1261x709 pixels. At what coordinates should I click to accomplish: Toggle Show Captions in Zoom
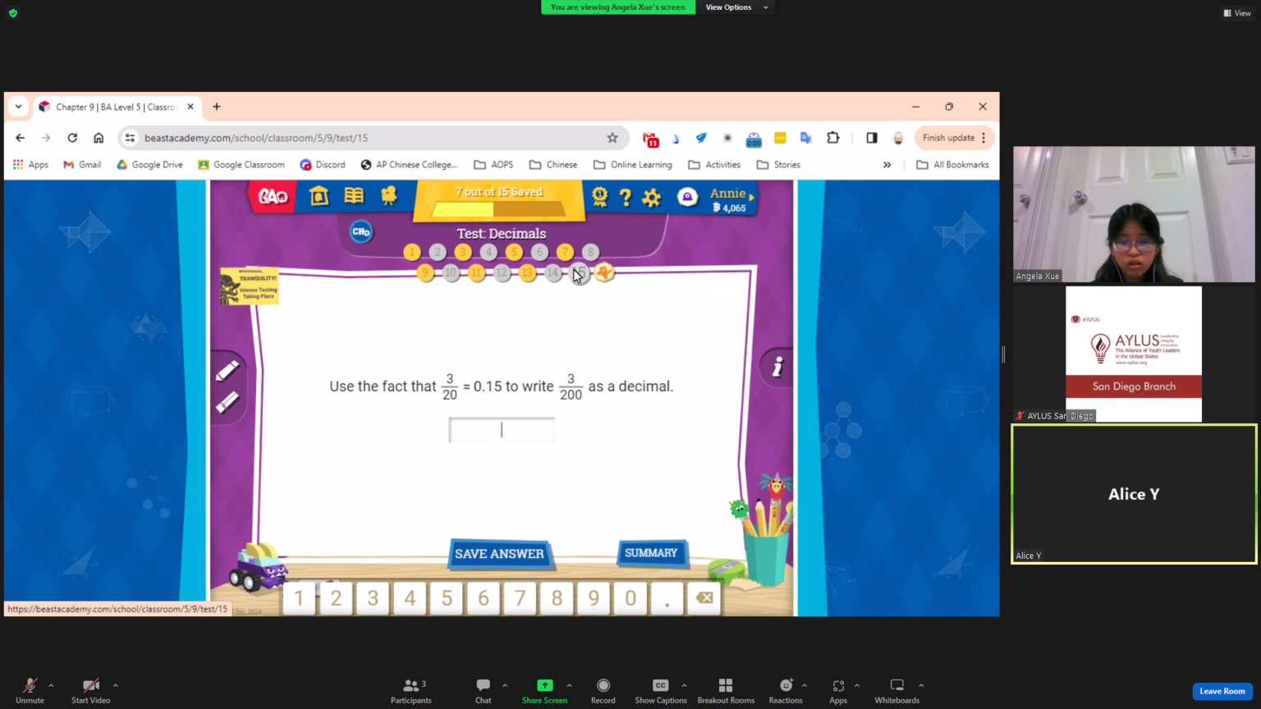(x=660, y=691)
